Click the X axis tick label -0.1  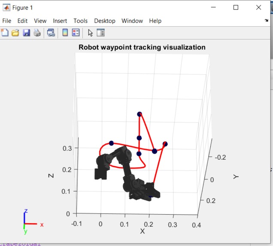76,224
